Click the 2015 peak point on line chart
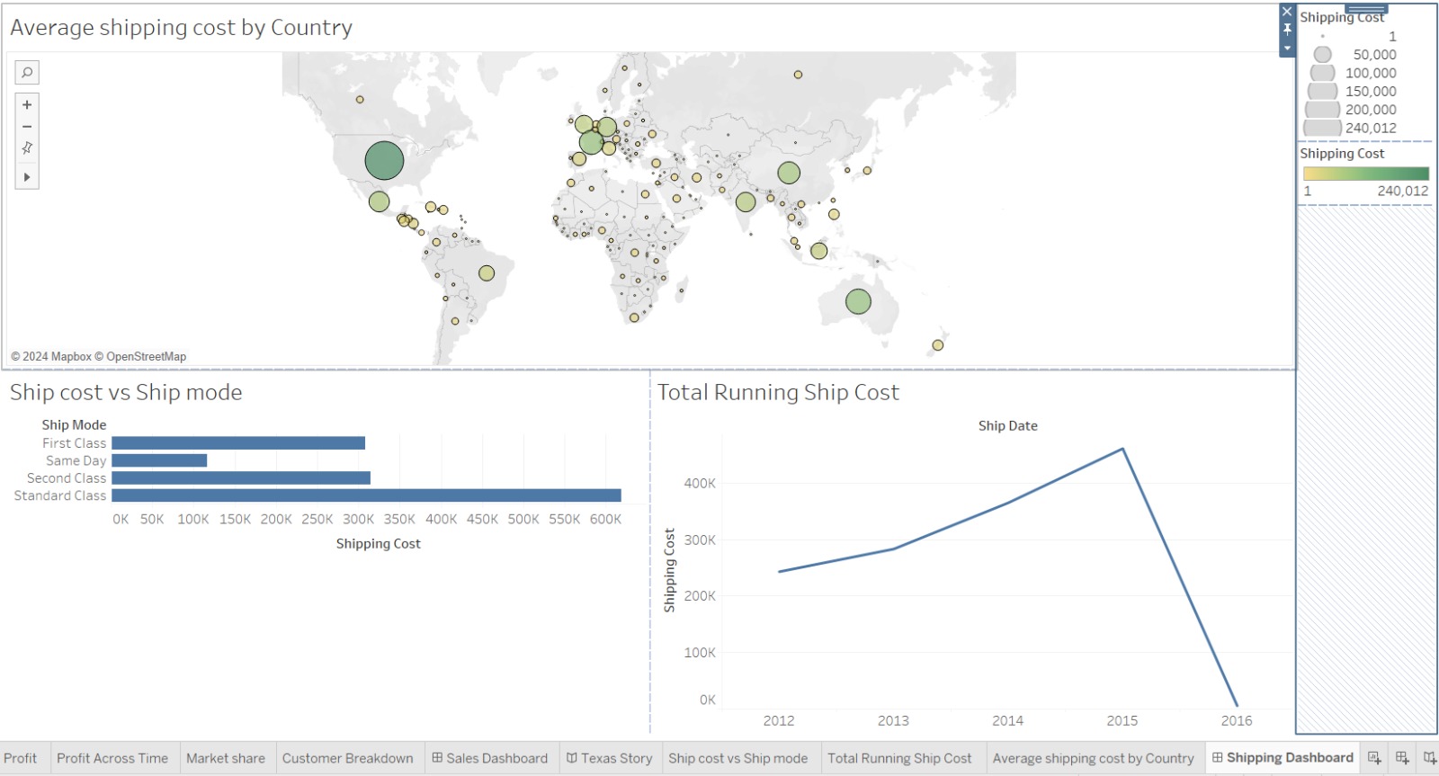The height and width of the screenshot is (776, 1439). [x=1122, y=449]
